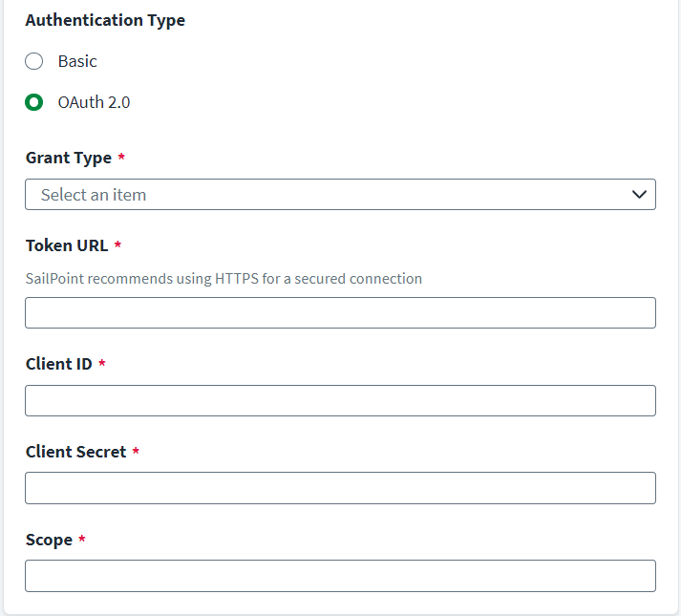
Task: Click the red asterisk beside Client Secret
Action: [136, 452]
